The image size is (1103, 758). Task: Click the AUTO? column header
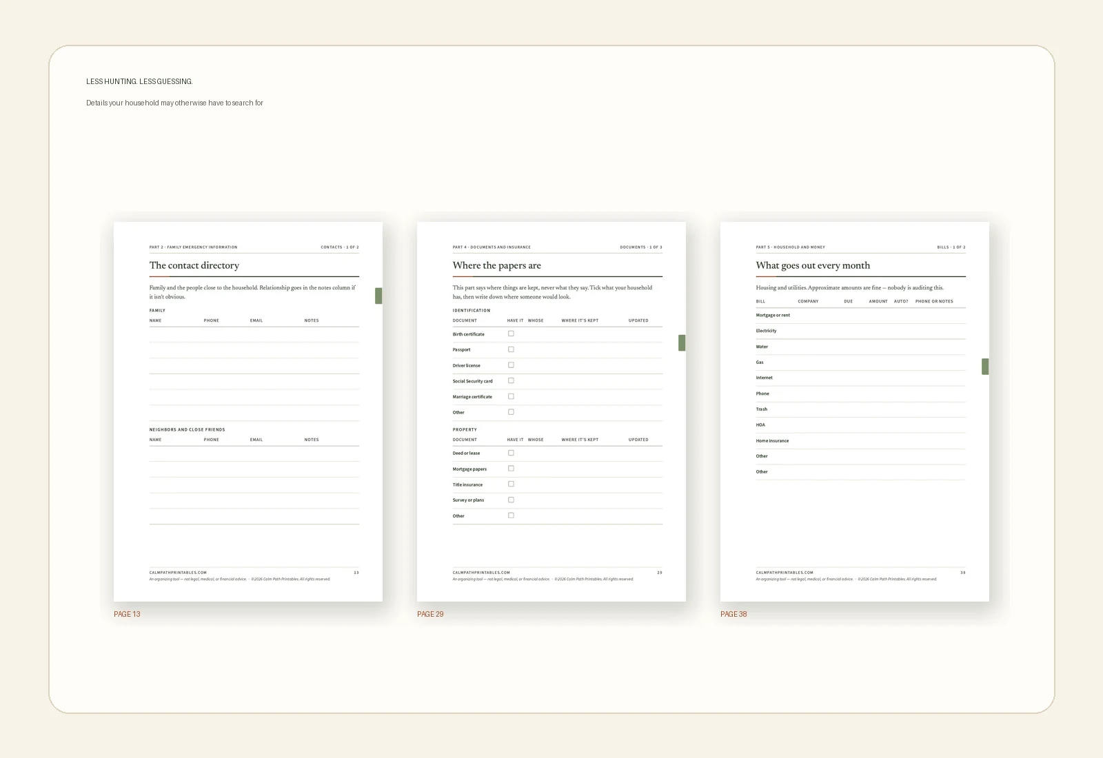[x=901, y=301]
